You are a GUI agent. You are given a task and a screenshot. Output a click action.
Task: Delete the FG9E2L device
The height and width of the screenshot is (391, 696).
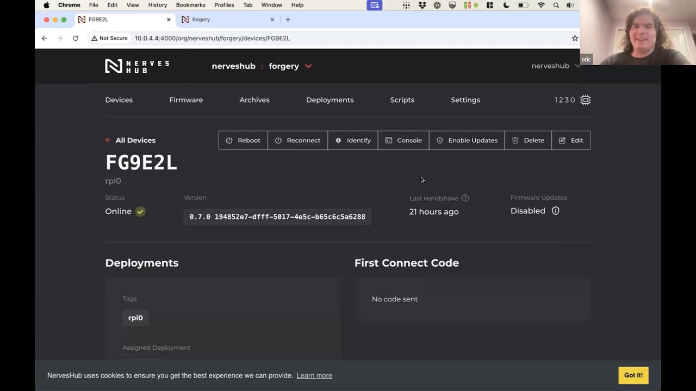click(528, 140)
